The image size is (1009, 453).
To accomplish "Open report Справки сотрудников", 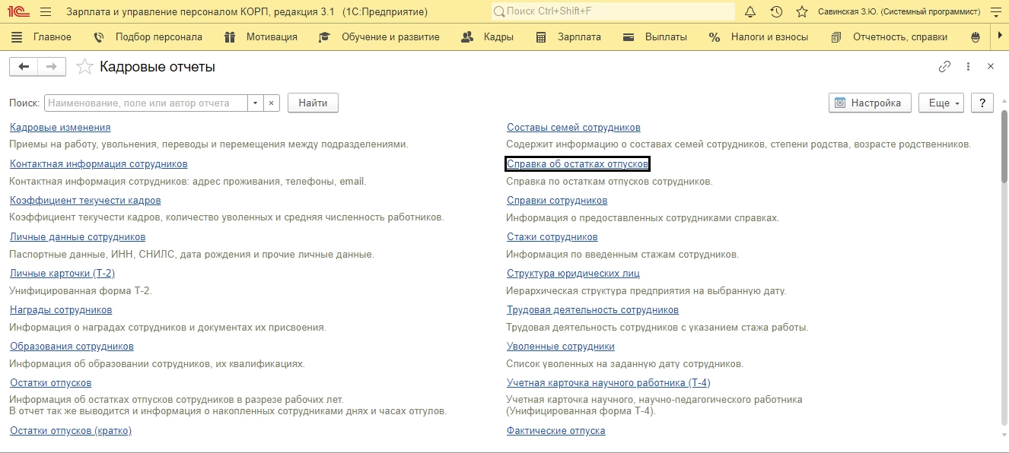I will click(557, 201).
